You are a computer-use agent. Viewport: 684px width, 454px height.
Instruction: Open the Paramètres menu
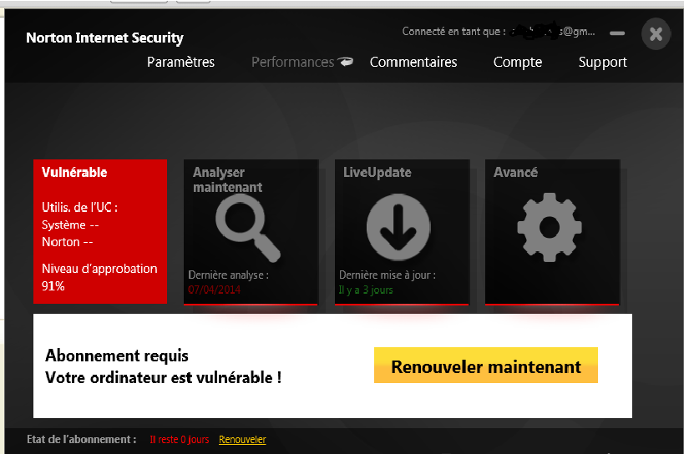180,63
